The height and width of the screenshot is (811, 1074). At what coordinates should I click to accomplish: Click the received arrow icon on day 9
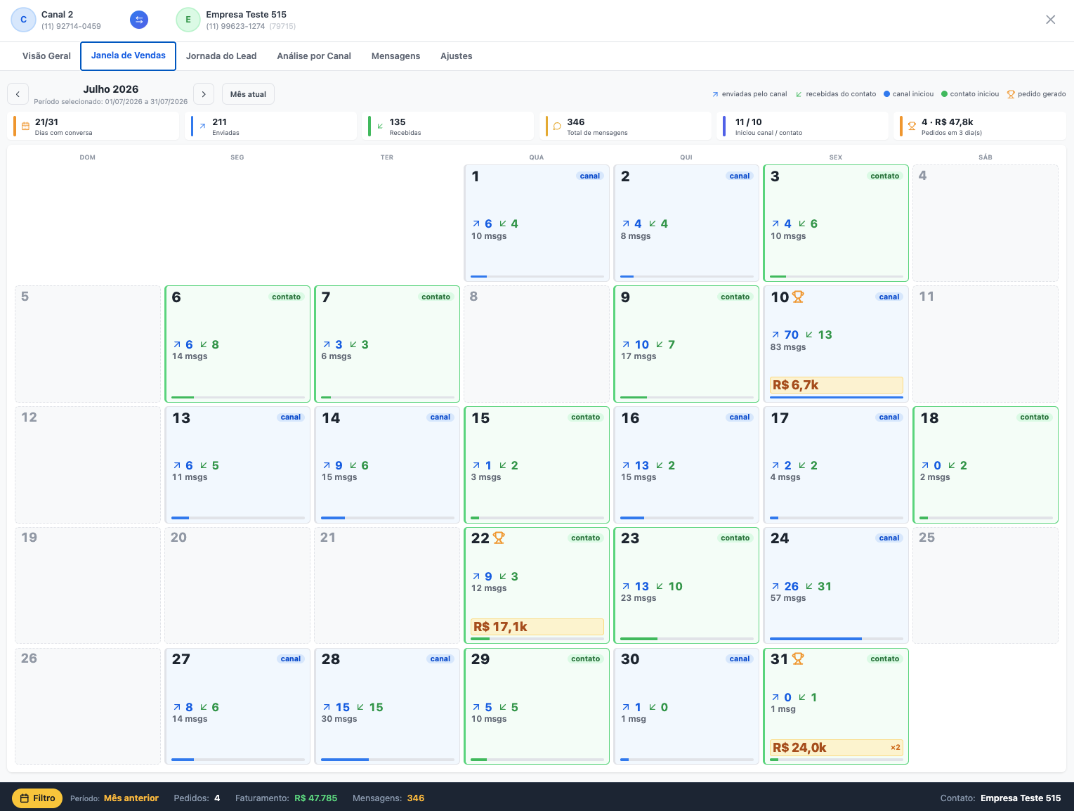[x=660, y=344]
